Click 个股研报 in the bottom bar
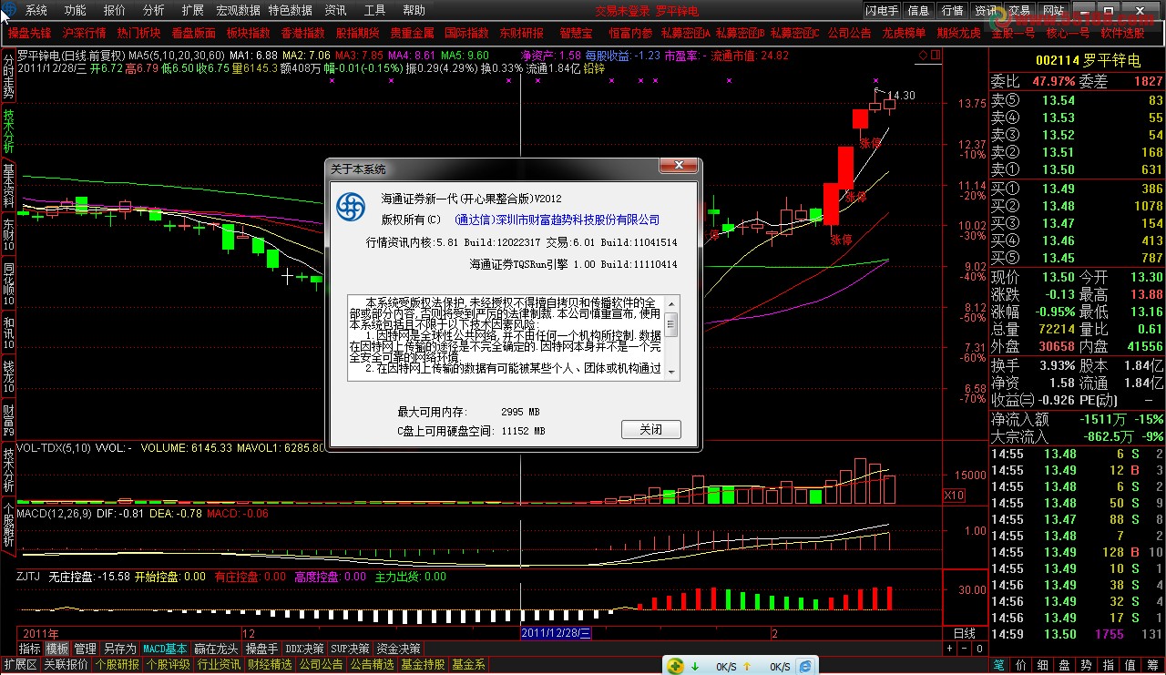 point(118,666)
